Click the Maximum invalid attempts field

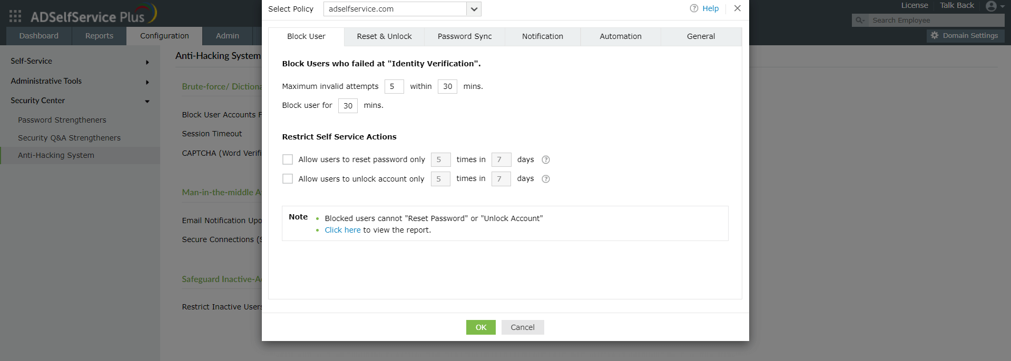394,86
